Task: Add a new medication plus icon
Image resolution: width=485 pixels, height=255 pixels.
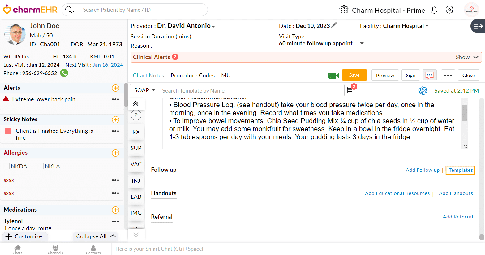Action: (115, 210)
